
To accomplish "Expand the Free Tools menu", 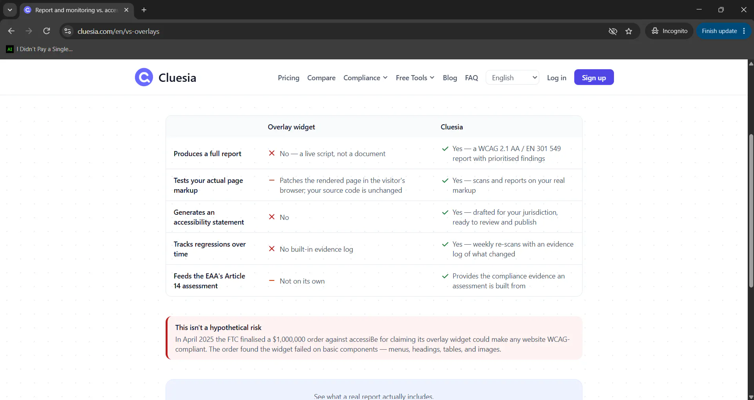I will coord(415,78).
